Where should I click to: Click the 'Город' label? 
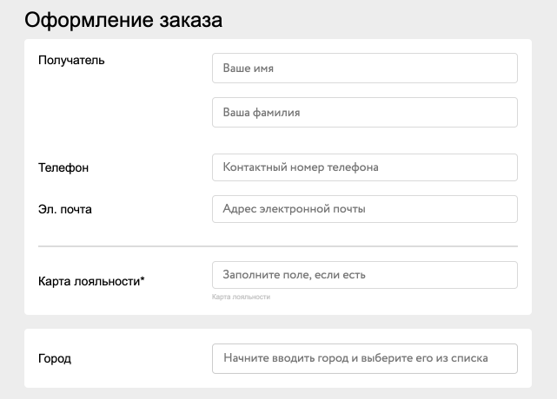click(55, 358)
